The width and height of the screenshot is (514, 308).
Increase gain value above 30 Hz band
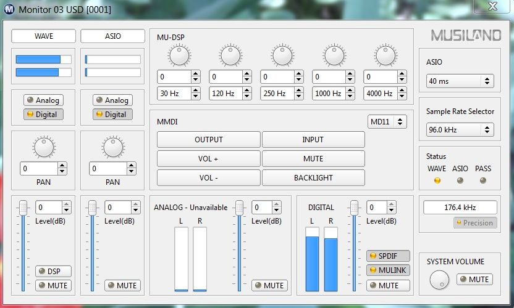pos(196,73)
